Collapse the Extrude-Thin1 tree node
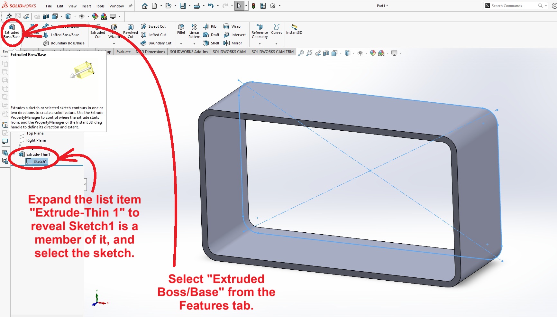The width and height of the screenshot is (557, 317). tap(14, 154)
